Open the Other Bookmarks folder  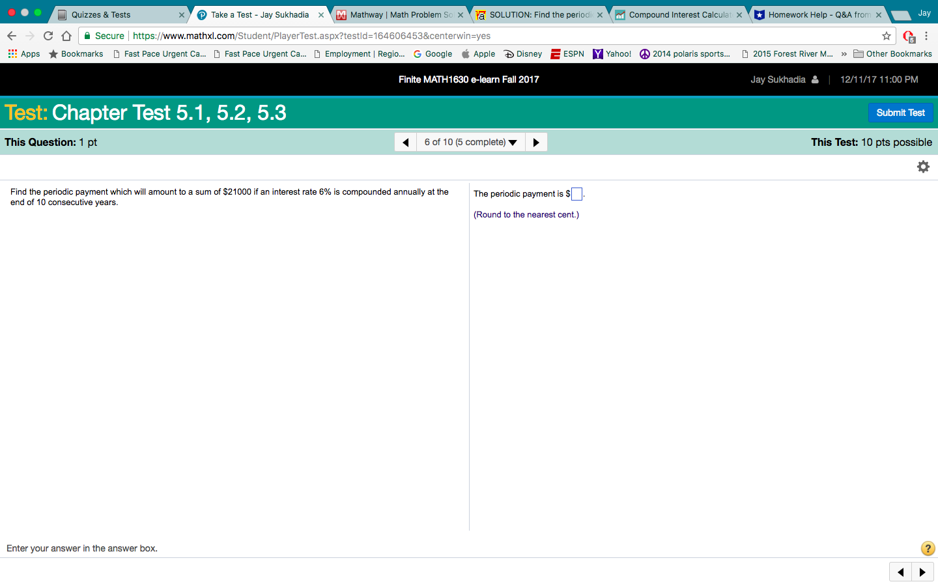click(x=892, y=54)
